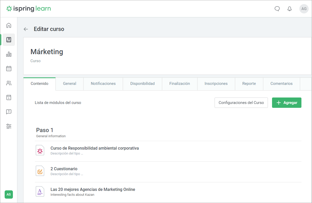Switch to the Notificaciones tab
Image resolution: width=312 pixels, height=203 pixels.
point(103,84)
